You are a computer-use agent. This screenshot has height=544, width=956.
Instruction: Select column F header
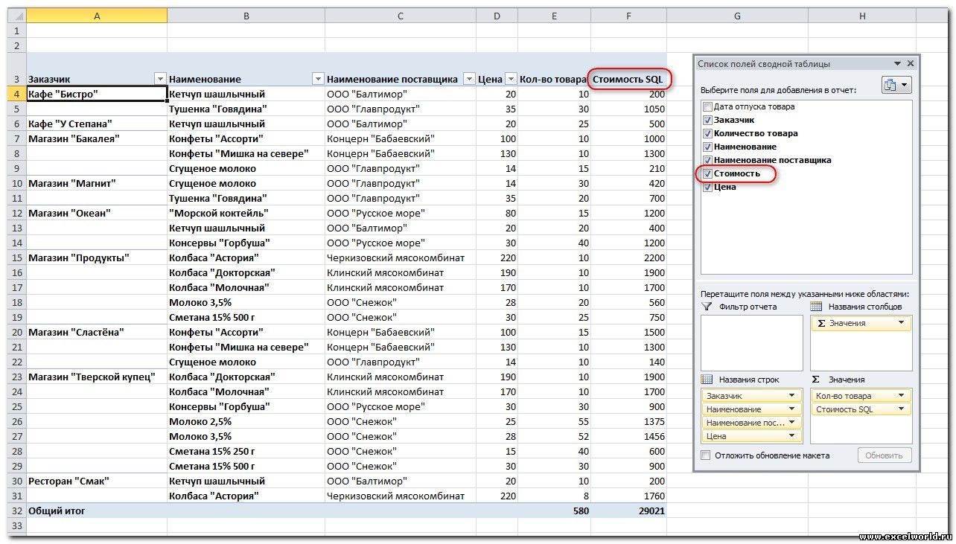point(629,16)
